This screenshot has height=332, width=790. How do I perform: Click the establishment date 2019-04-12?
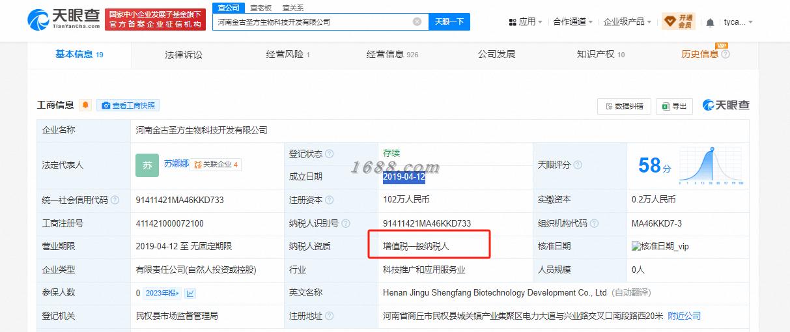click(x=404, y=177)
